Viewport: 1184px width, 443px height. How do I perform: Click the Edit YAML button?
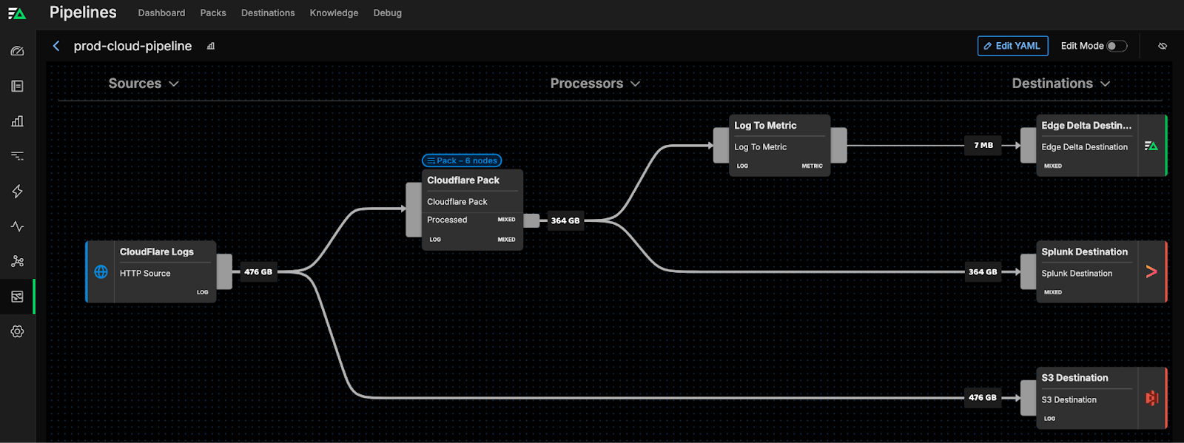pos(1012,46)
